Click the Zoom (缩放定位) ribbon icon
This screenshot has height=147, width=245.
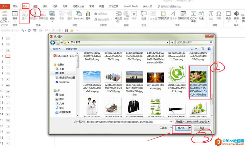pos(118,16)
